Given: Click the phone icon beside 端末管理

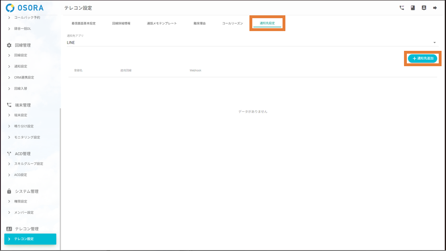Looking at the screenshot, I should click(x=8, y=105).
